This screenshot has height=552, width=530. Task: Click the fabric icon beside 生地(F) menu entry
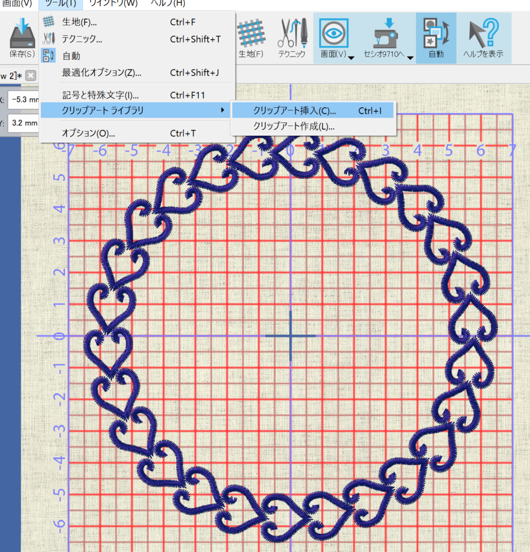click(x=49, y=22)
